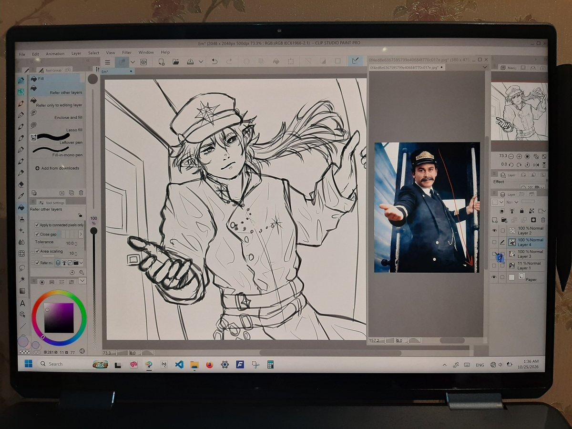Viewport: 572px width, 429px height.
Task: Click the Redo arrow in command bar
Action: 229,61
